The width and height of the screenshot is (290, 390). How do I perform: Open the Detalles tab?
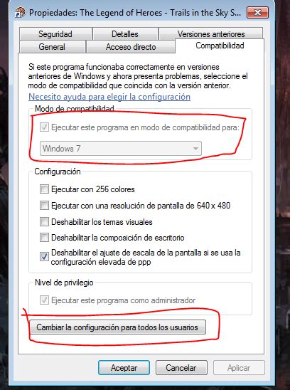point(125,34)
